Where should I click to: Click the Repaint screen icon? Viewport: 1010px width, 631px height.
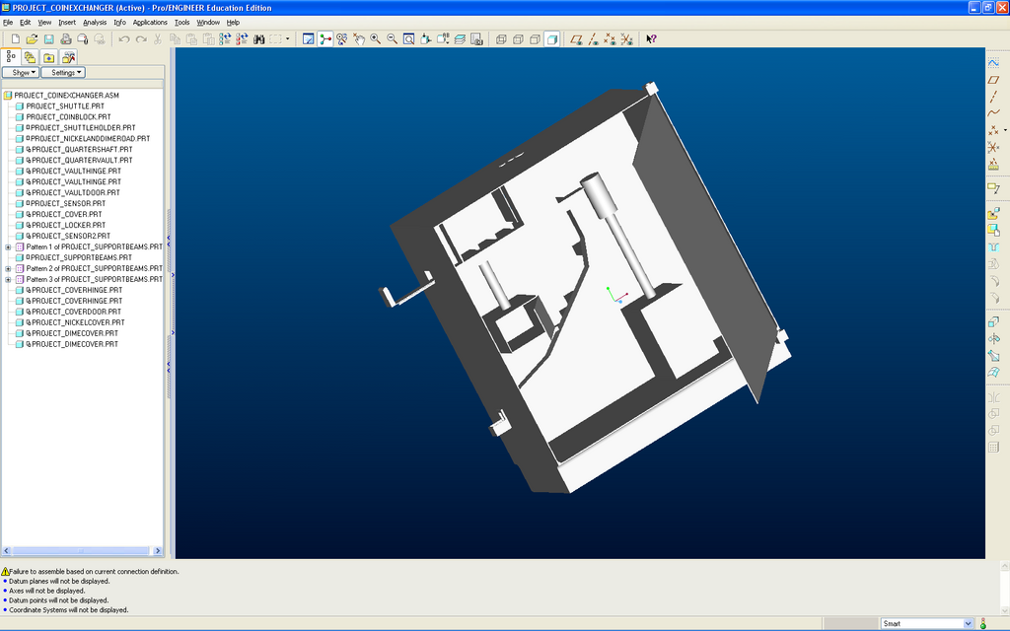pyautogui.click(x=309, y=39)
